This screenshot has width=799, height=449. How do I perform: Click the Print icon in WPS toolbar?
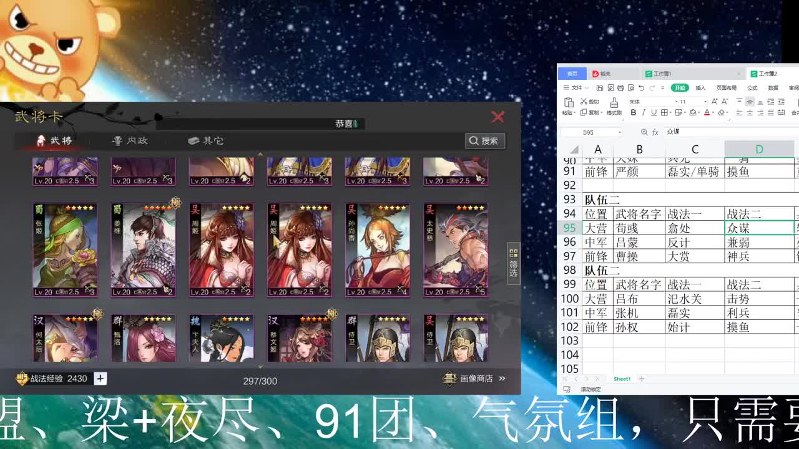tap(620, 88)
